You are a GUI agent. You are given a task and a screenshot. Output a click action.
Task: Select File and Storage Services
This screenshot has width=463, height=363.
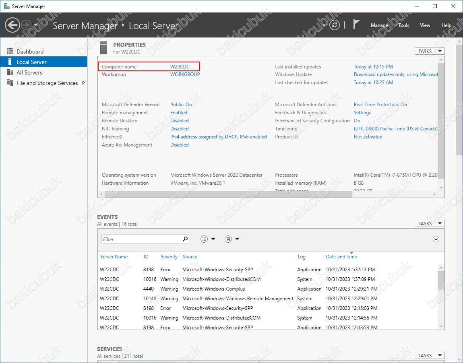point(44,83)
